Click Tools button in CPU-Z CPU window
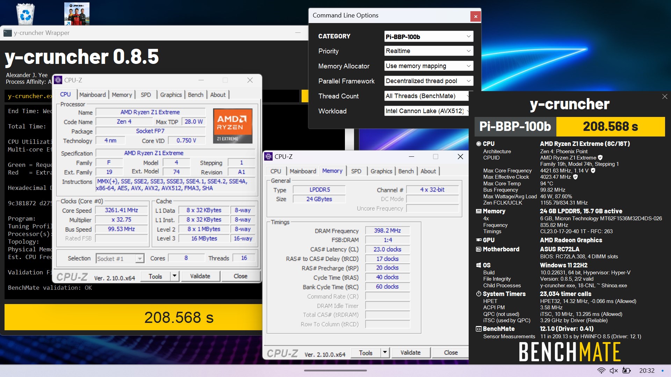Image resolution: width=671 pixels, height=377 pixels. [x=155, y=276]
